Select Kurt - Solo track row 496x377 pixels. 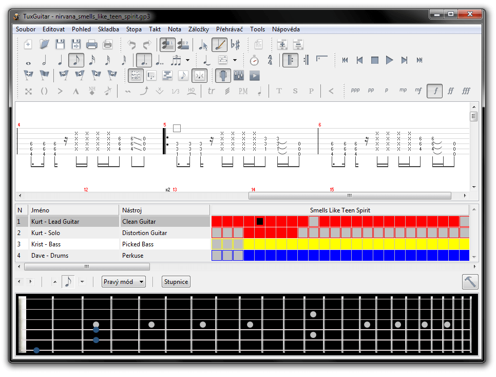tap(113, 233)
